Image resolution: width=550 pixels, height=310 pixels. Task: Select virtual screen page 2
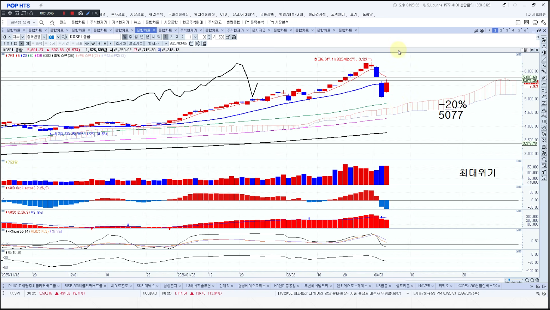coord(501,30)
